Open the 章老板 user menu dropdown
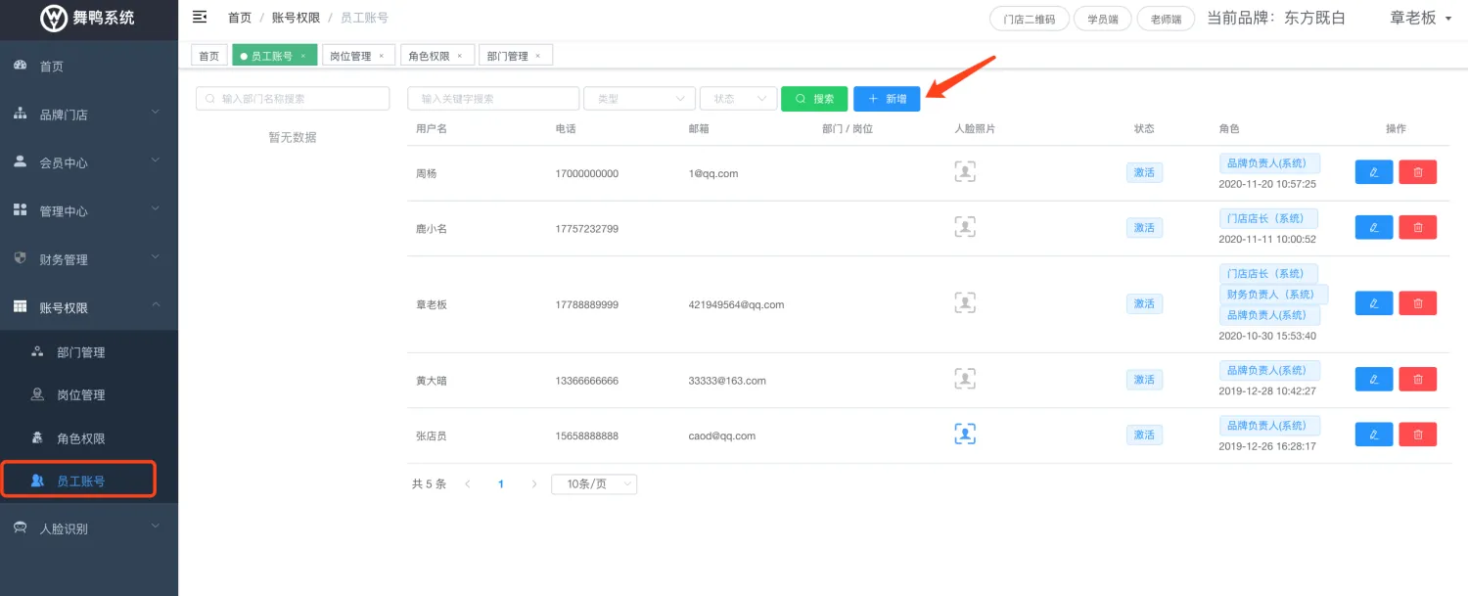 (x=1420, y=18)
